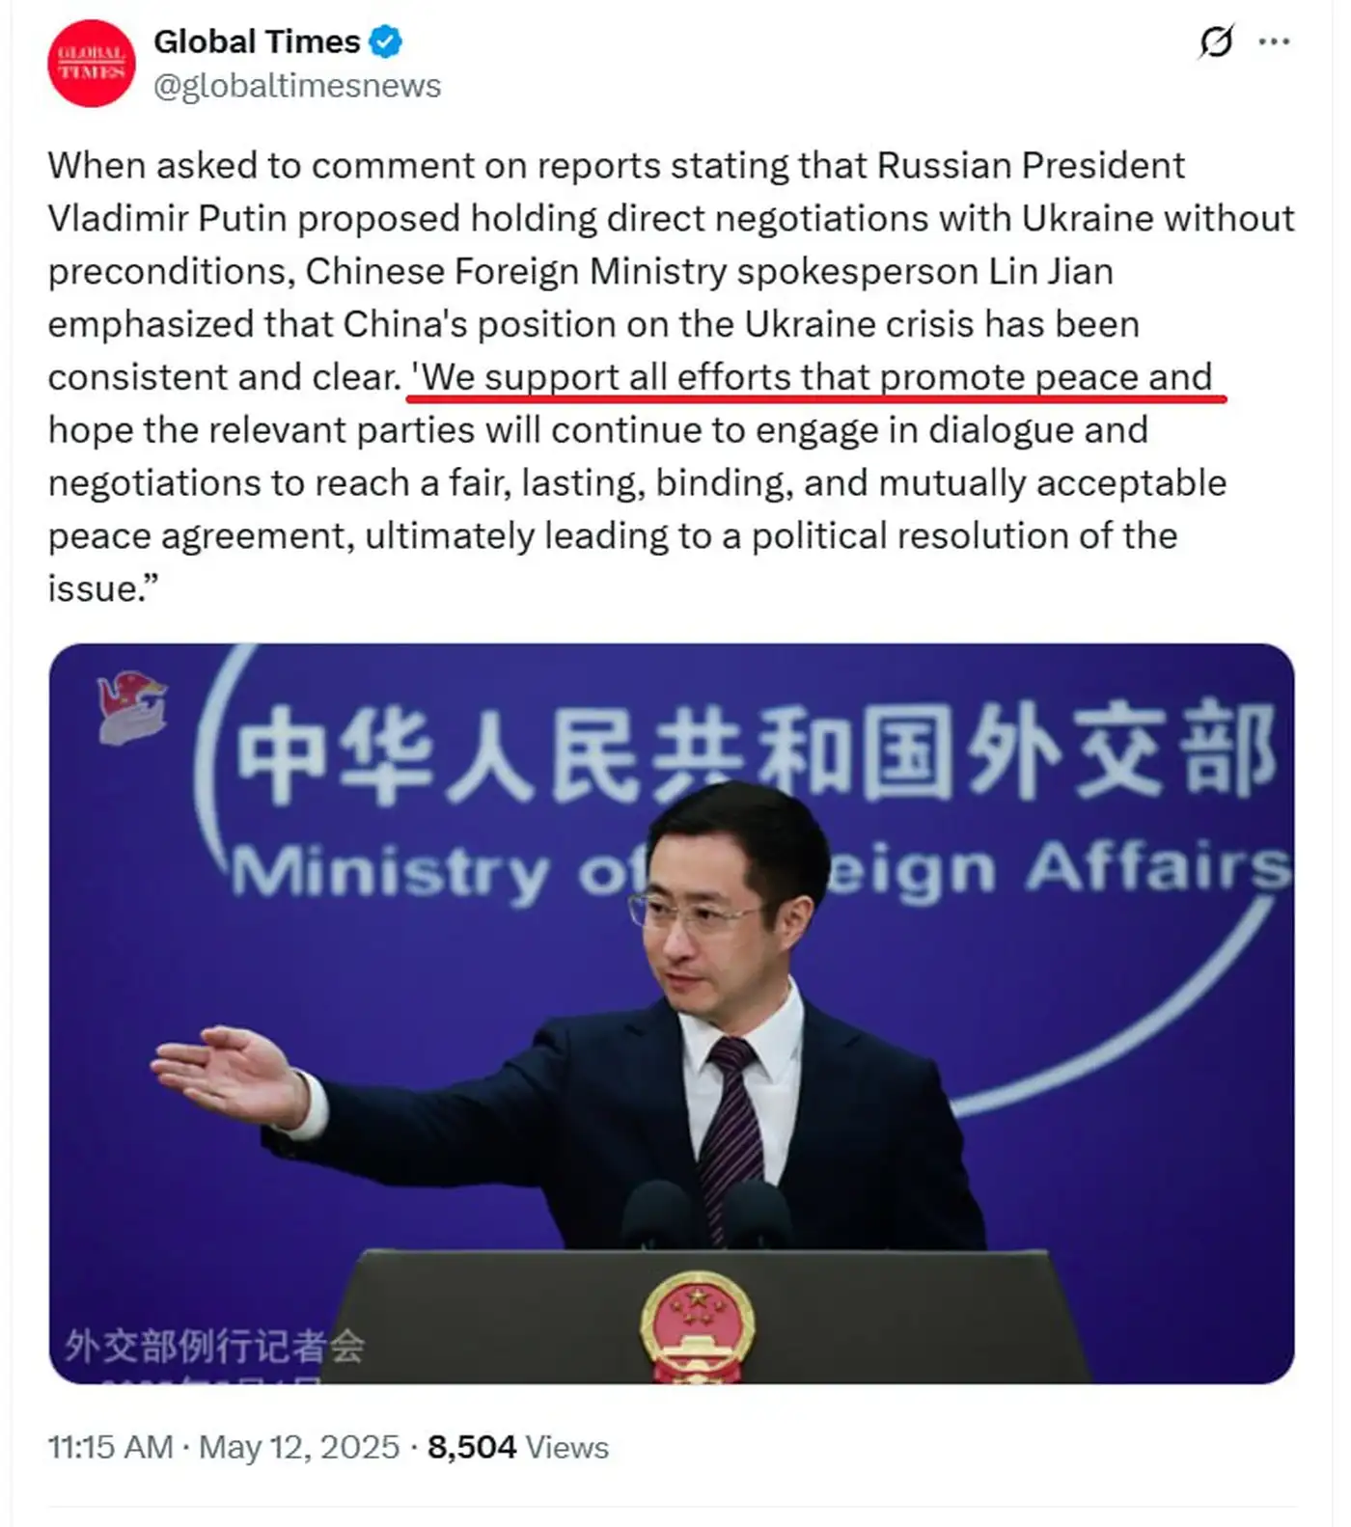The image size is (1351, 1527).
Task: Click the red bird logo in photo corner
Action: (132, 707)
